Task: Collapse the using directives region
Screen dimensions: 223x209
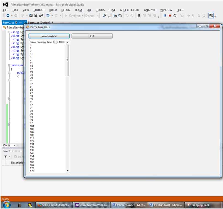Action: click(x=9, y=32)
